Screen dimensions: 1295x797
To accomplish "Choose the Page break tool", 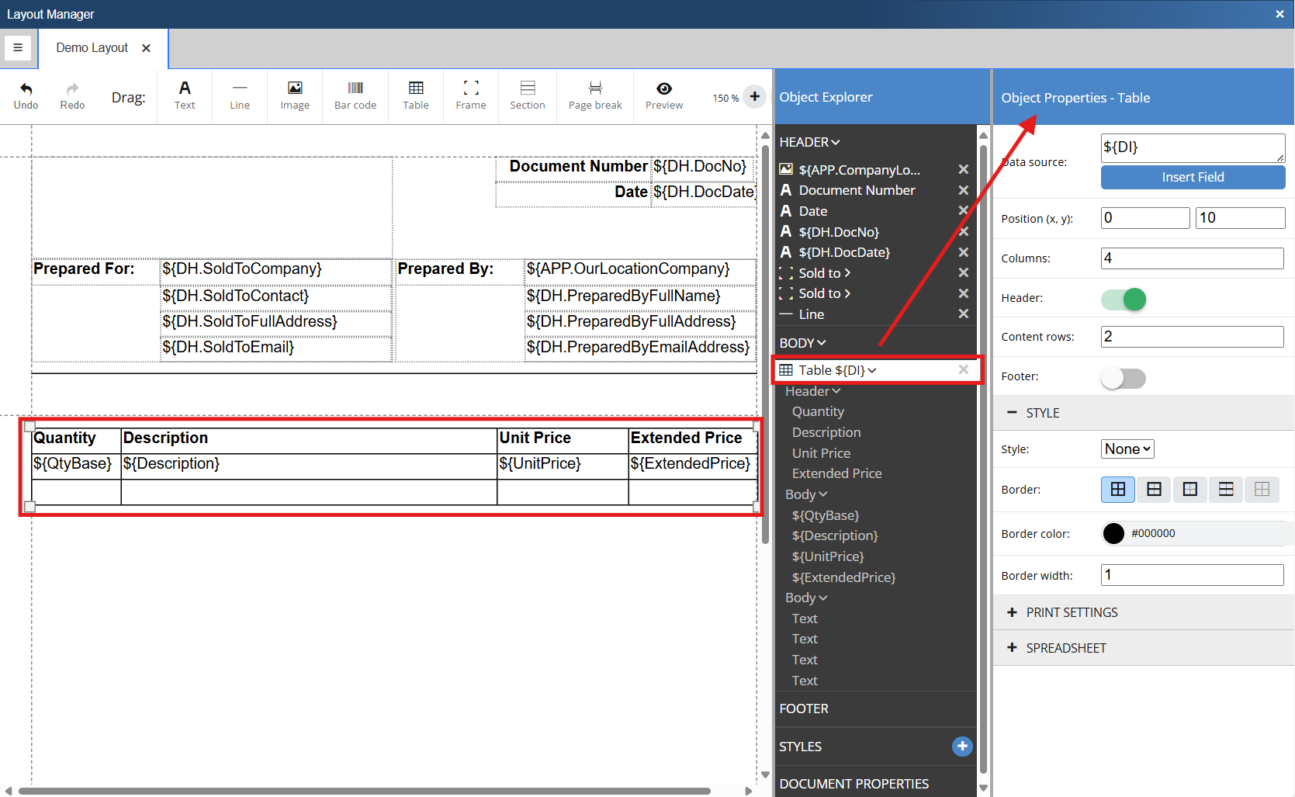I will (595, 95).
